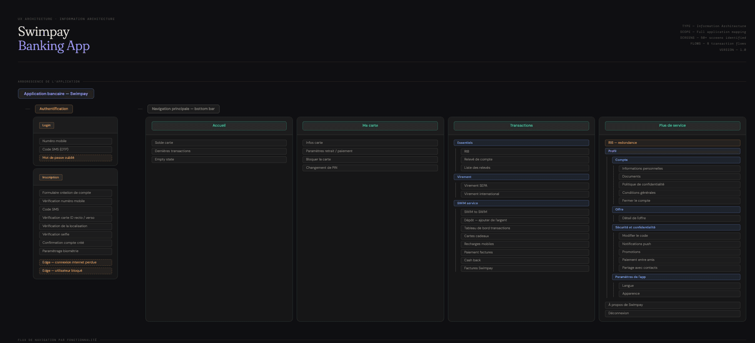Open the Authentification section label
755x343 pixels.
pos(54,109)
